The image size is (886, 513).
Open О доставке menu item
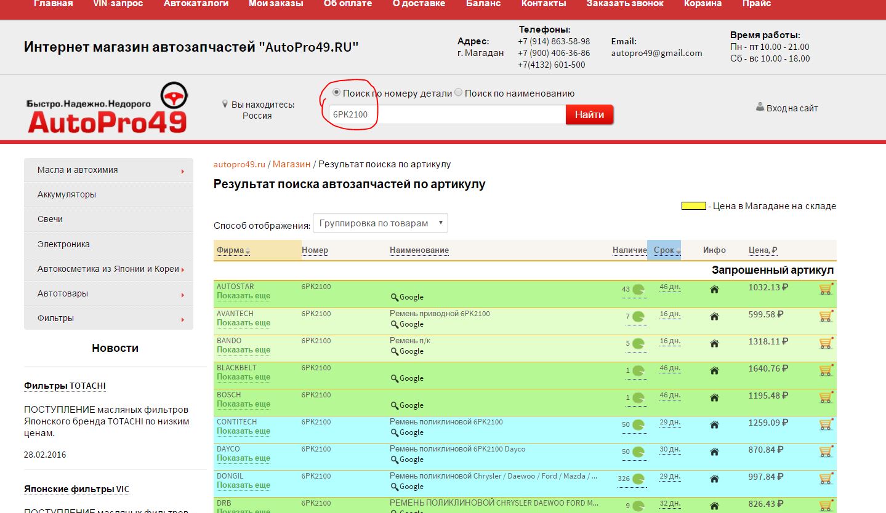click(x=419, y=4)
